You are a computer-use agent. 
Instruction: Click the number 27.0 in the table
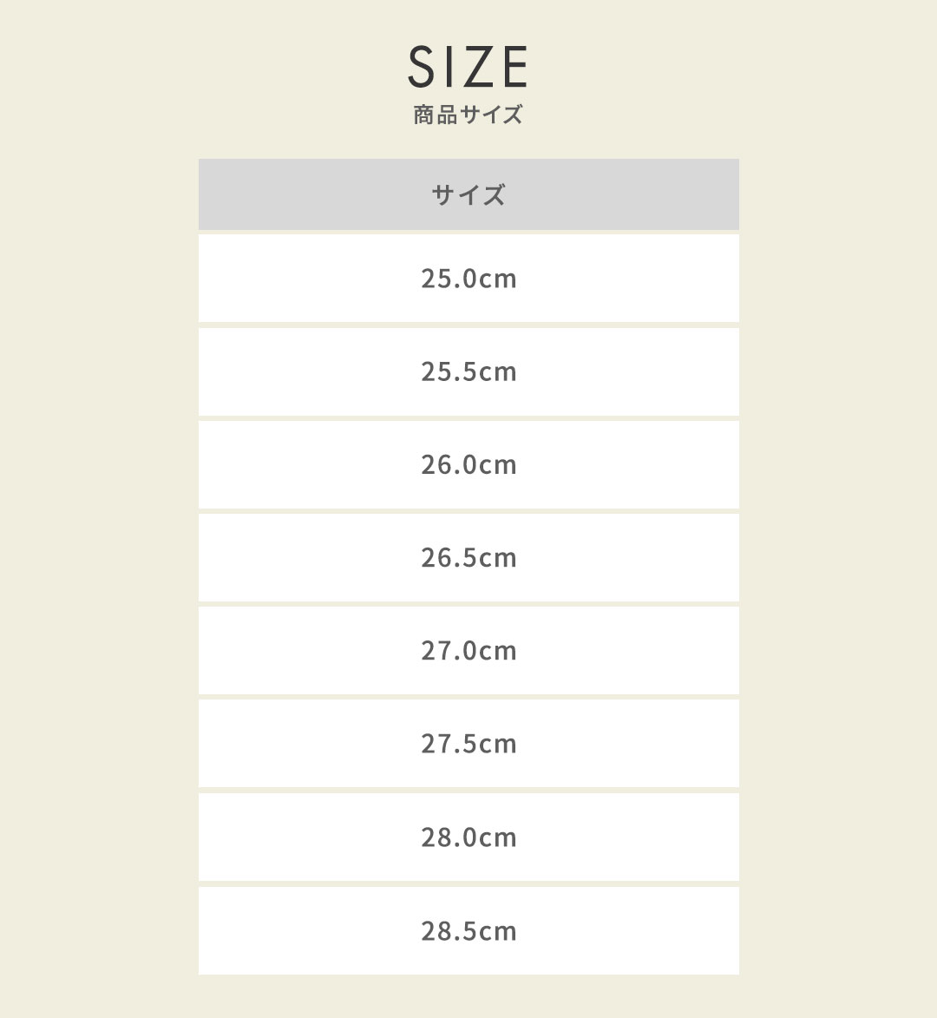click(449, 650)
